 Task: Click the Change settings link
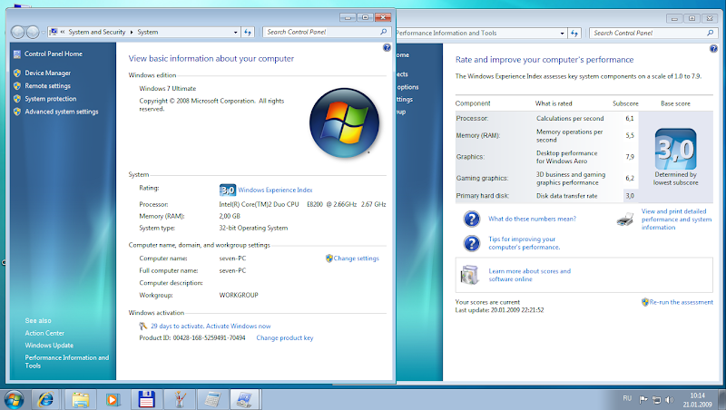[x=356, y=259]
